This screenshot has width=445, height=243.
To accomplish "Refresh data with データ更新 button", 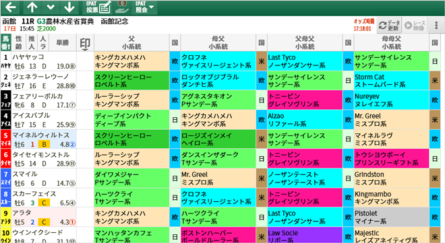I will tap(390, 26).
